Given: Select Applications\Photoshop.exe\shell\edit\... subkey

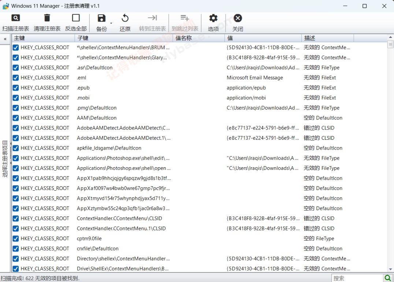Looking at the screenshot, I should [x=123, y=158].
